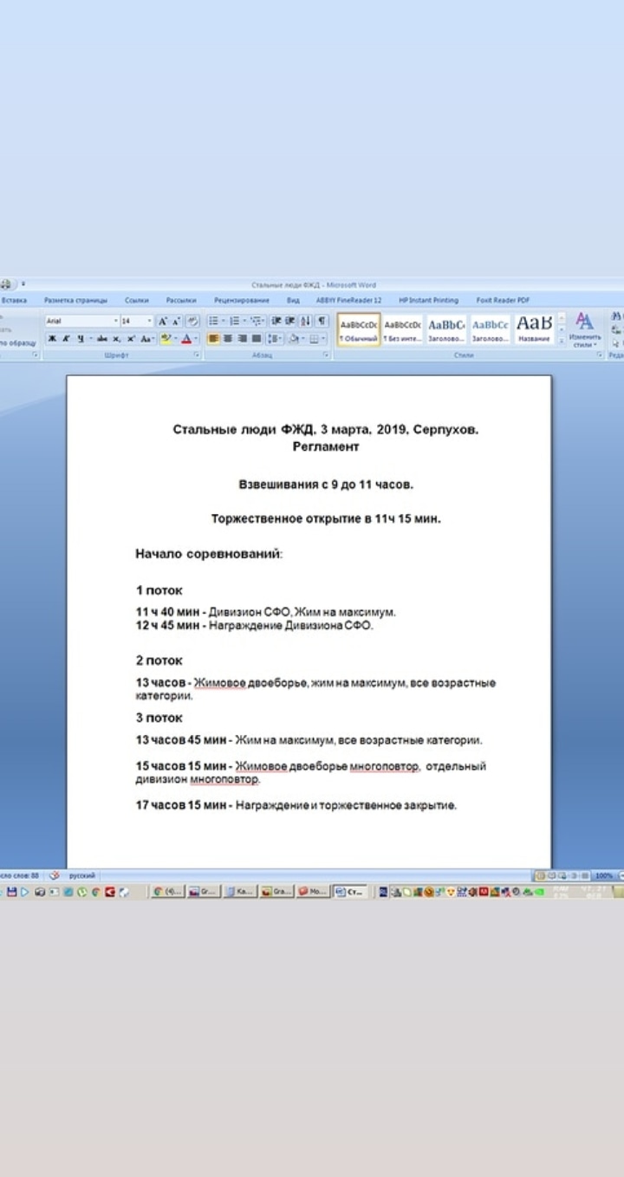Apply superscript formatting
This screenshot has height=1177, width=624.
click(x=131, y=339)
